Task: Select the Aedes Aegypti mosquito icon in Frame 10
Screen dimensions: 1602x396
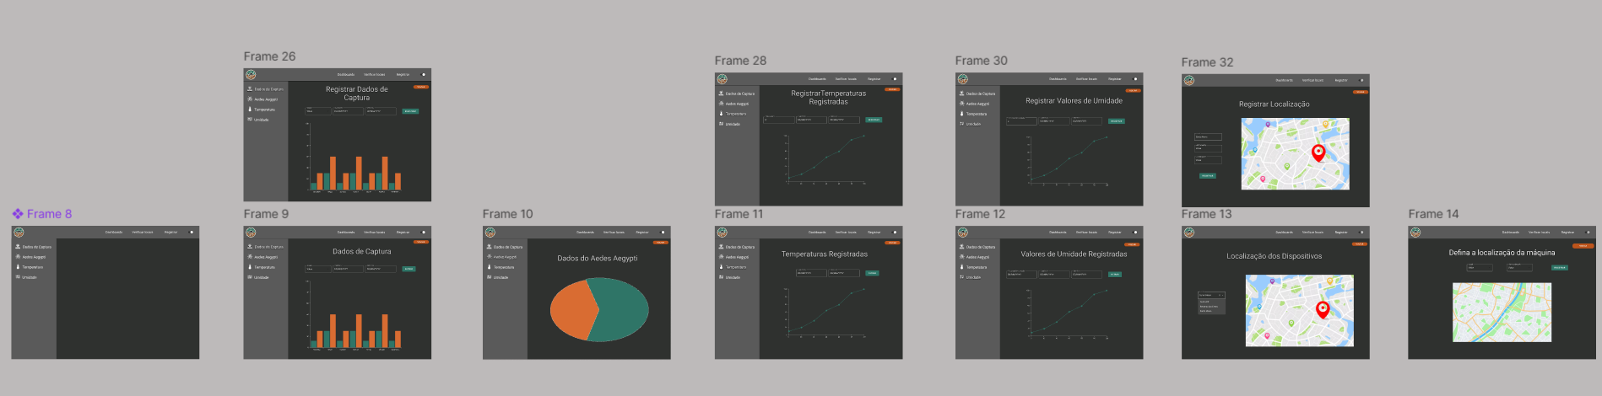Action: (x=489, y=257)
